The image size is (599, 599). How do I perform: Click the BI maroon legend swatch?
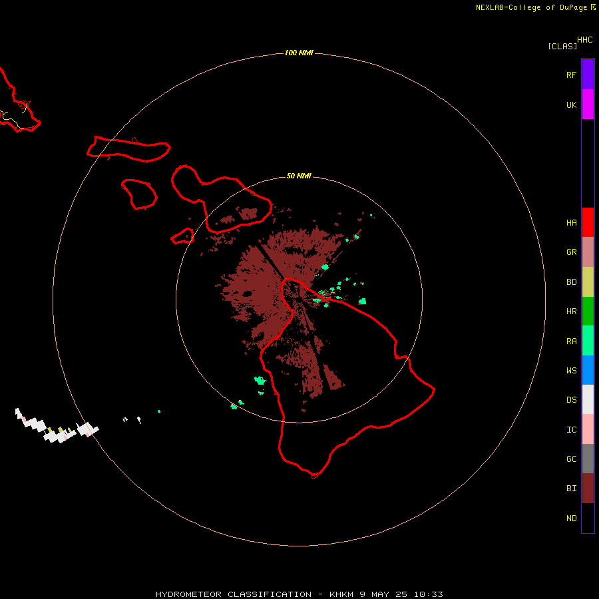tap(588, 489)
